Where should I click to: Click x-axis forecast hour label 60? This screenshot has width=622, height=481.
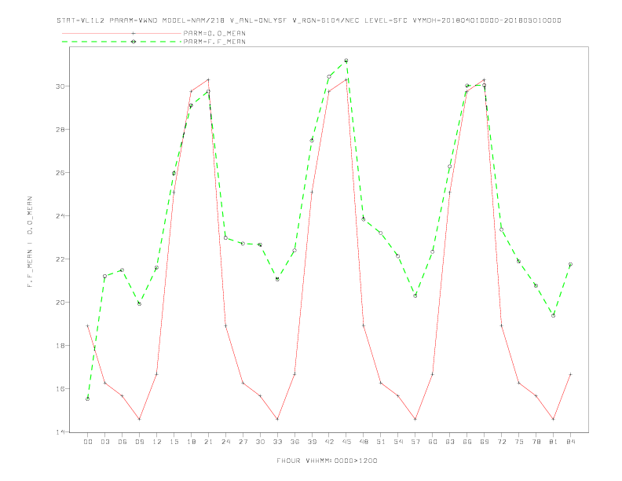[x=433, y=442]
